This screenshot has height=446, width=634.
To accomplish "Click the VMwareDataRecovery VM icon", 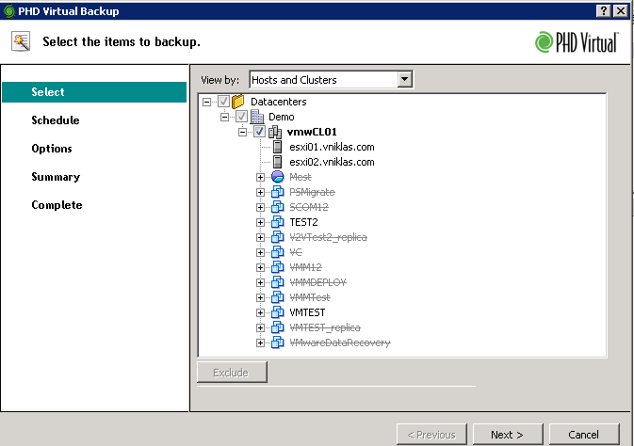I will [277, 342].
